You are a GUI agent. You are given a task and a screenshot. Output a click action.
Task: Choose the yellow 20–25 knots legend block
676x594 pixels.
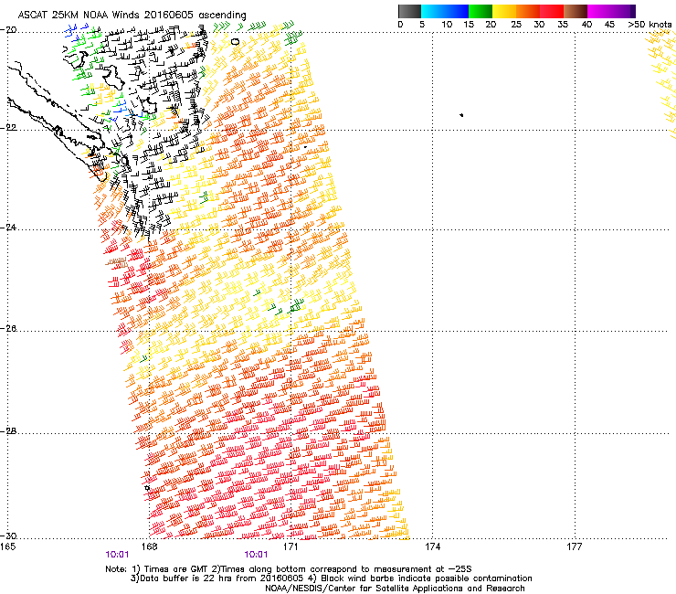tap(504, 11)
